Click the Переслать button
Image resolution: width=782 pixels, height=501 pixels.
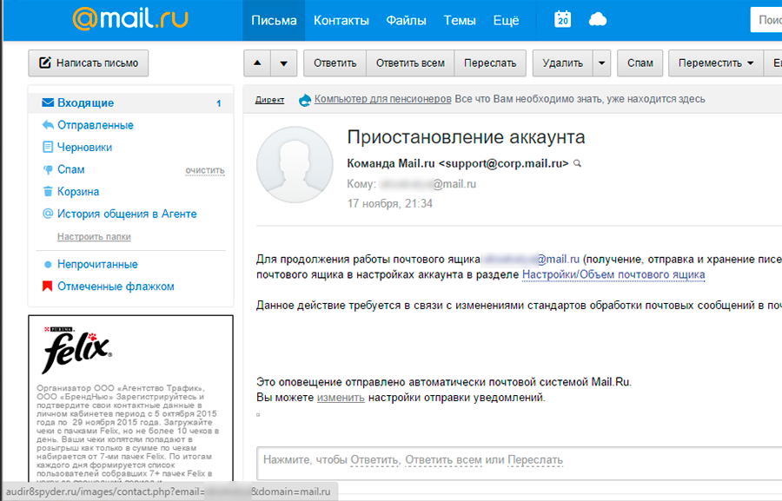(x=490, y=63)
